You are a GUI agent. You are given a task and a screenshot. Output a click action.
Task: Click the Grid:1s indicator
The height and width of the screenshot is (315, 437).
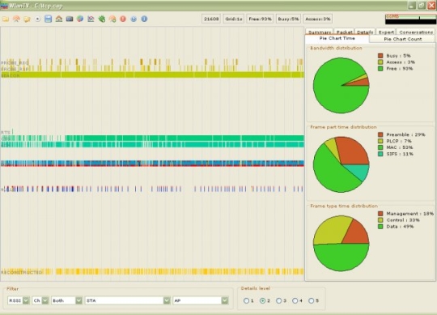[x=234, y=19]
